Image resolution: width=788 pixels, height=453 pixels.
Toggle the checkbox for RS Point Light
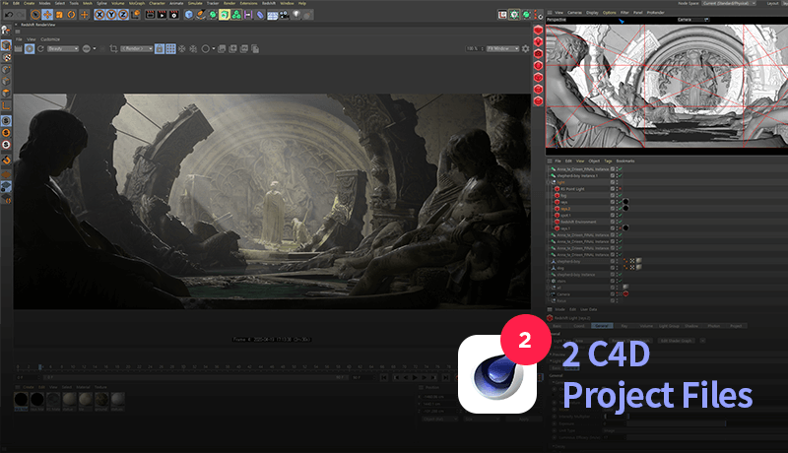(613, 189)
